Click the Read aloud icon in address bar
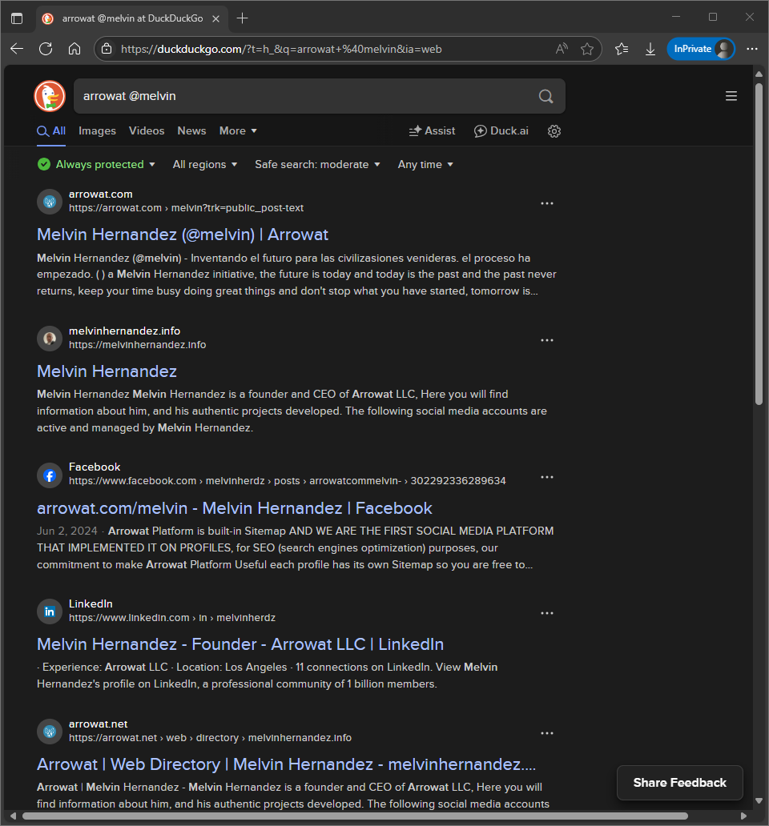The height and width of the screenshot is (826, 769). 562,49
